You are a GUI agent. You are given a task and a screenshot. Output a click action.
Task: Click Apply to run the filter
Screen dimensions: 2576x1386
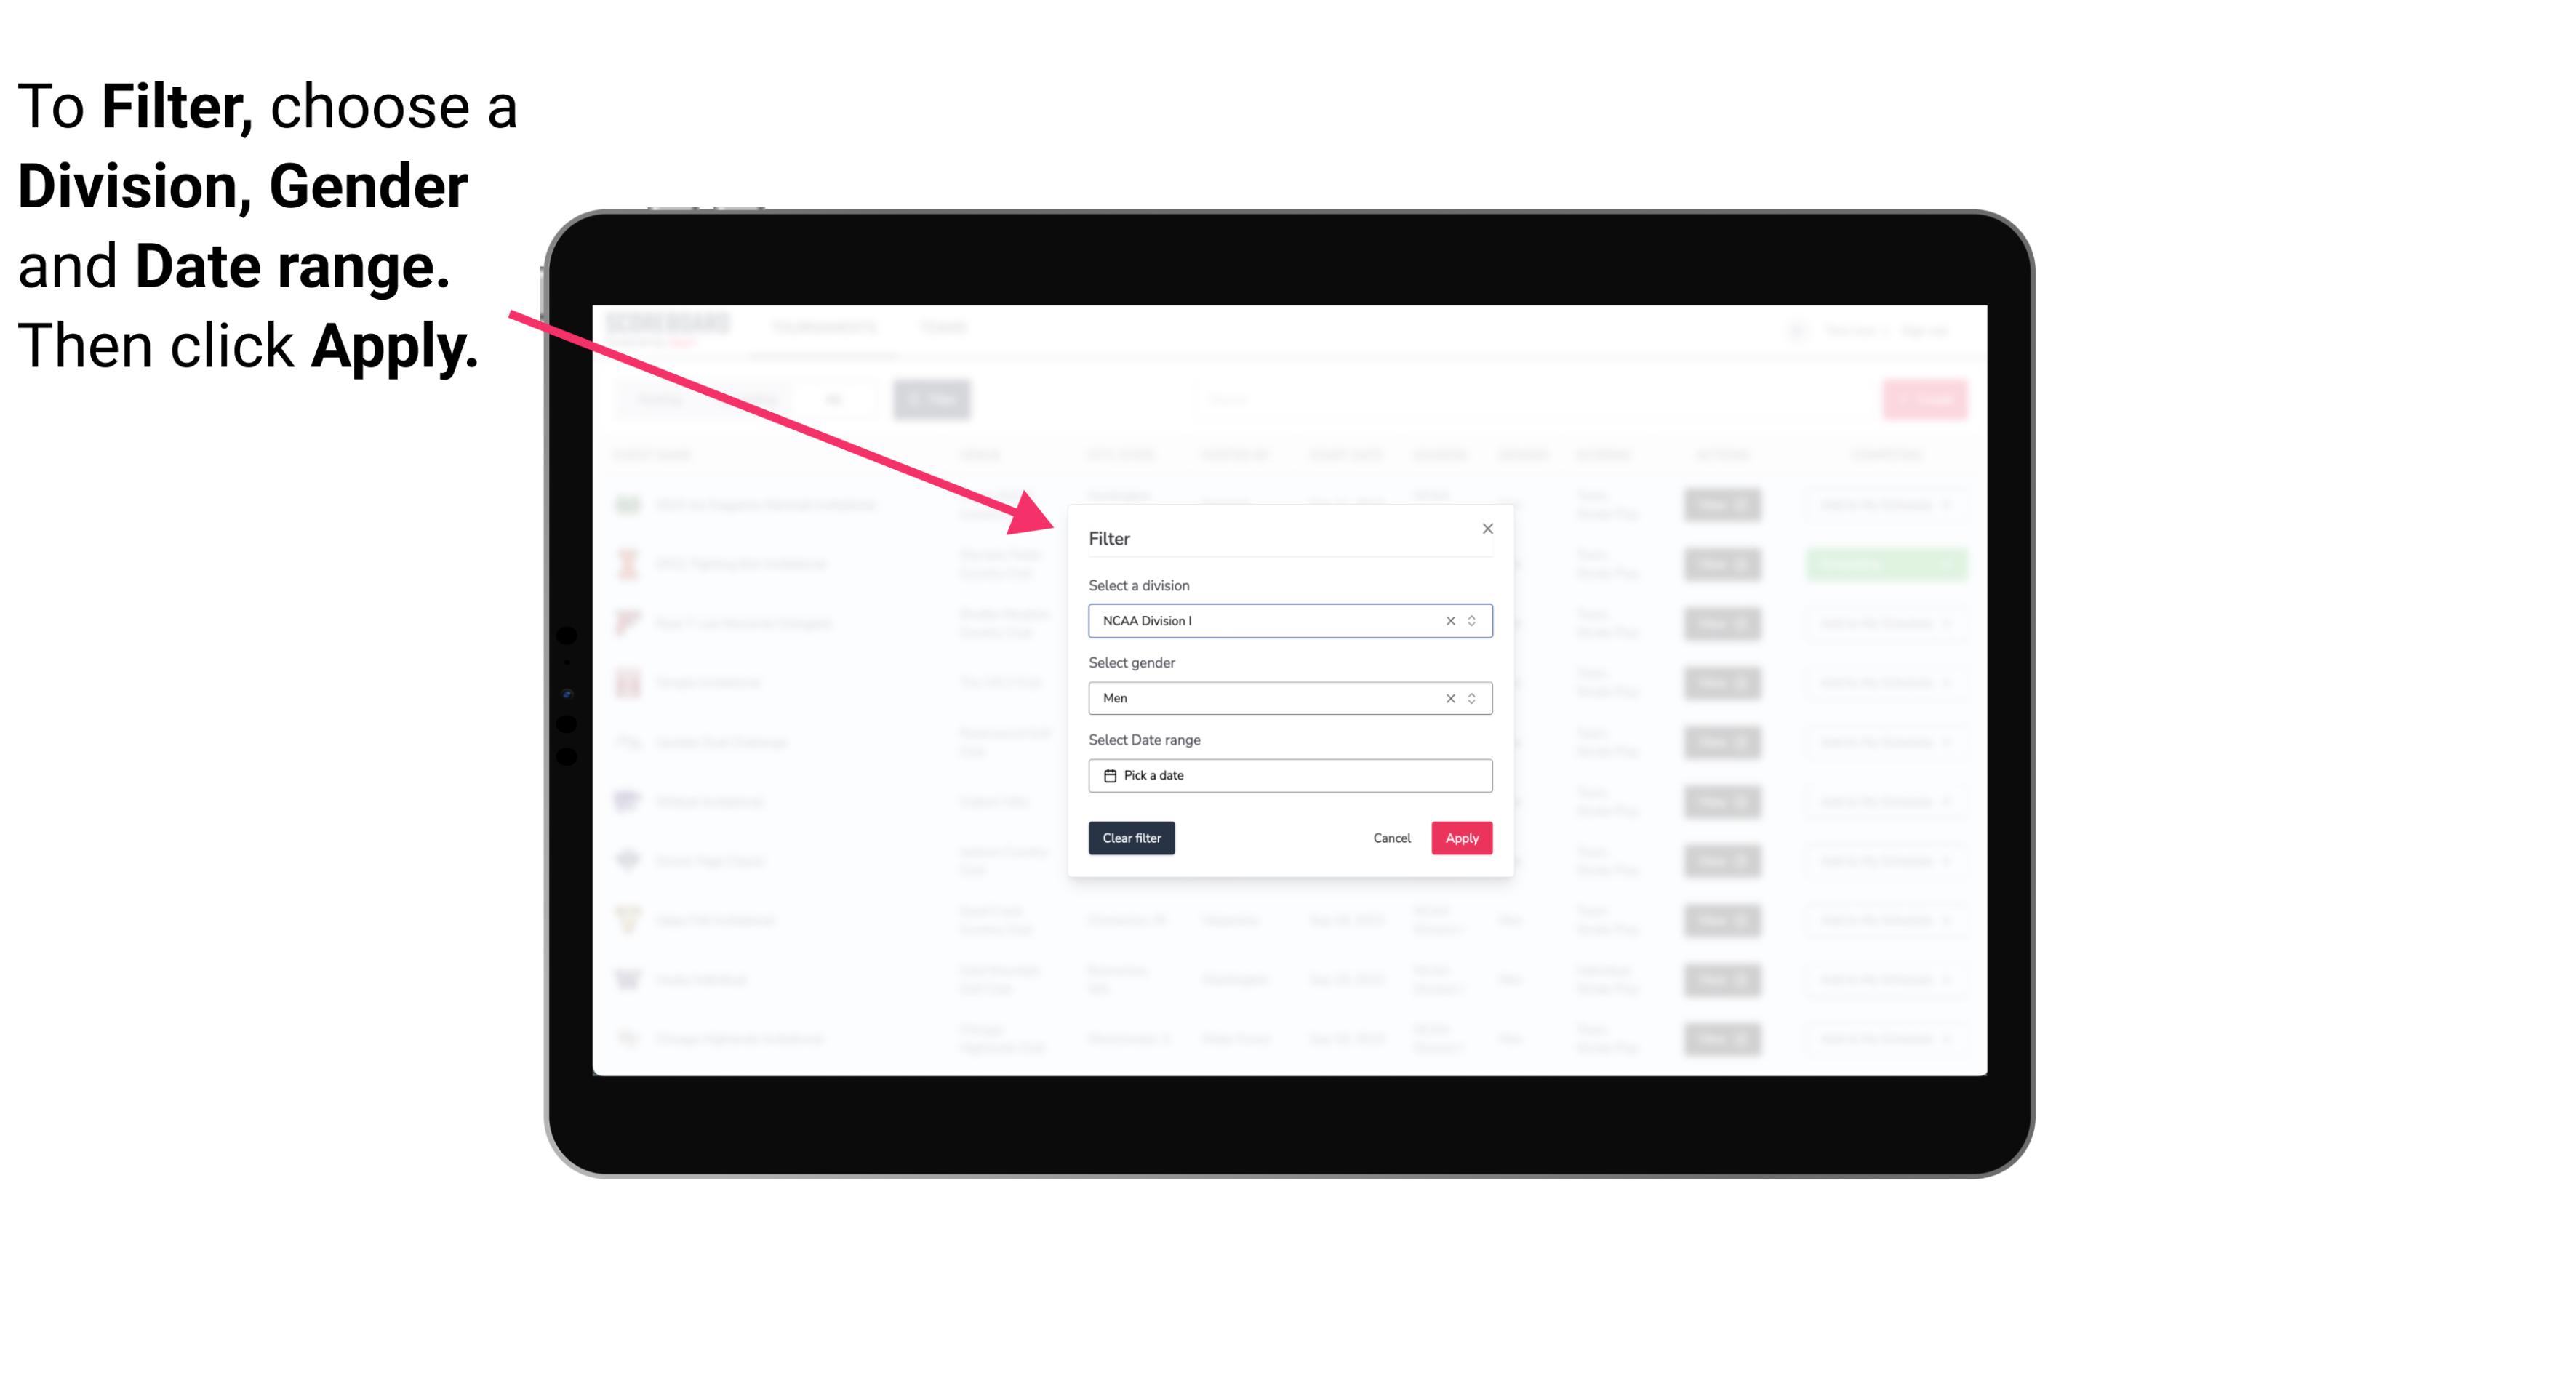click(1461, 838)
